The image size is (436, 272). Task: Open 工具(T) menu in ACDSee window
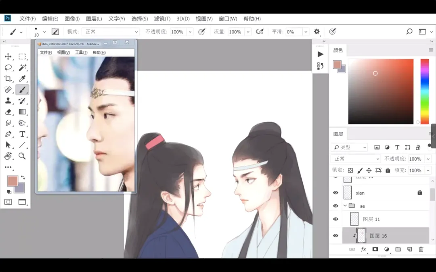81,52
